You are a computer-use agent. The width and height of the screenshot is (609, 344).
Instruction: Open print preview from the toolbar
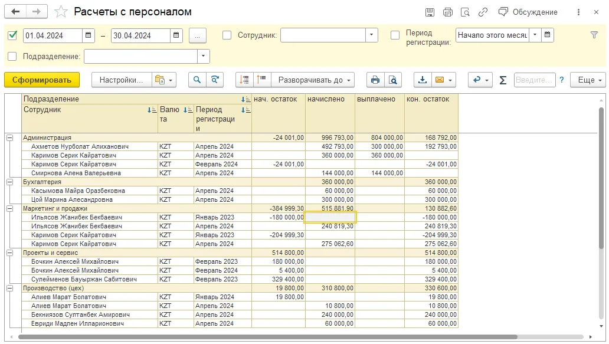(x=392, y=80)
